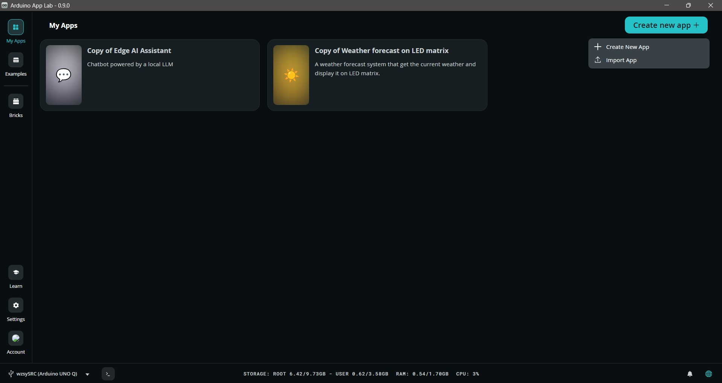Click the RAM usage readout
Viewport: 722px width, 383px height.
[422, 374]
